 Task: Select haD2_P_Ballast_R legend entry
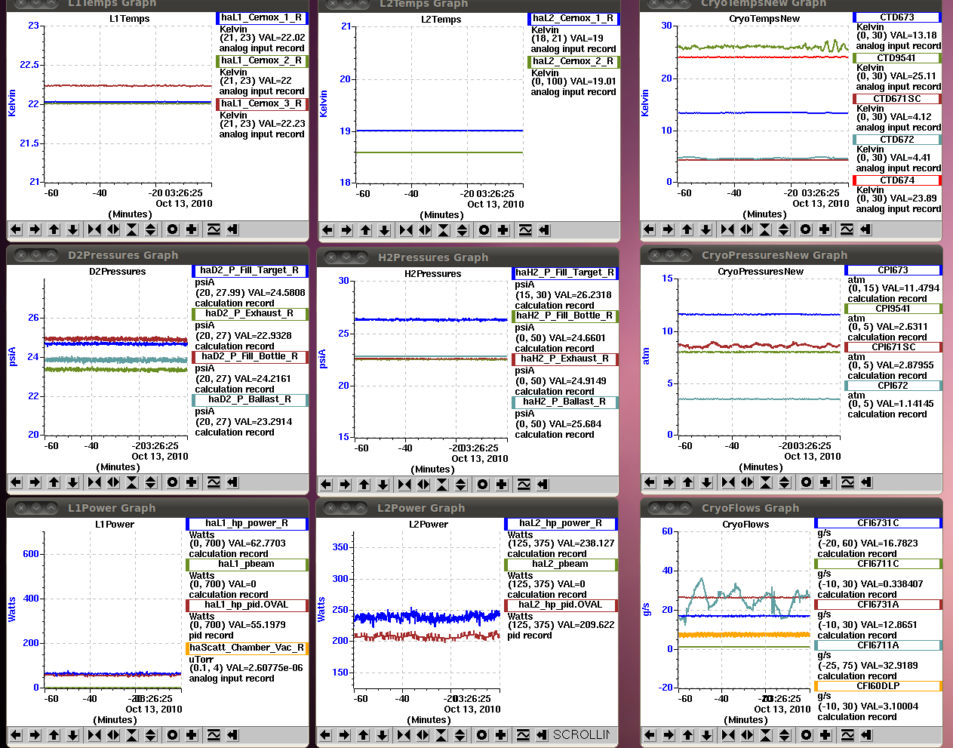[x=250, y=400]
